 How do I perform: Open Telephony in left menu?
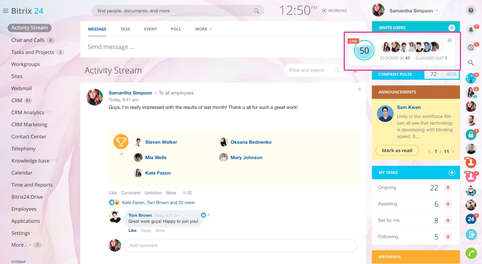tap(23, 149)
